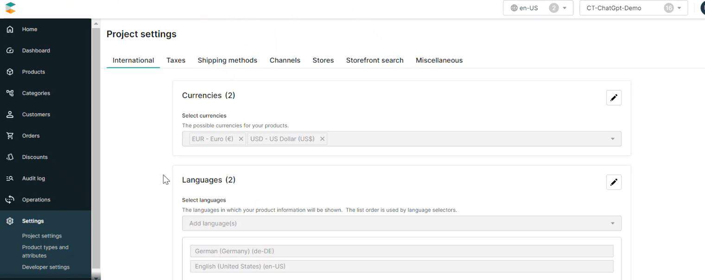Remove USD - US Dollar currency tag
705x280 pixels.
(322, 139)
